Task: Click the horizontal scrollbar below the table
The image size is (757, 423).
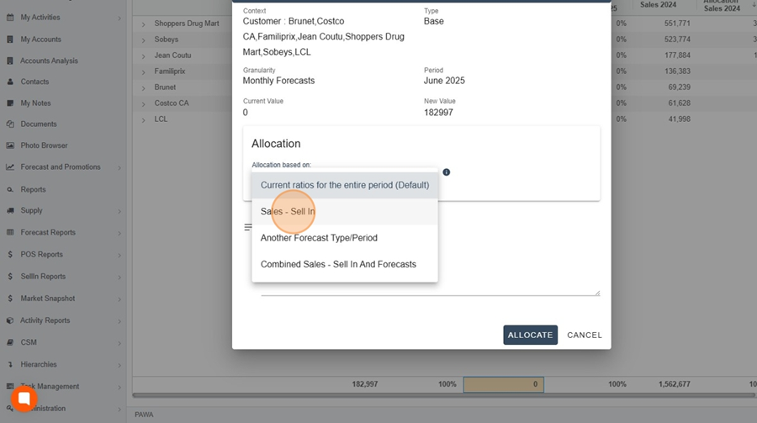Action: tap(443, 395)
